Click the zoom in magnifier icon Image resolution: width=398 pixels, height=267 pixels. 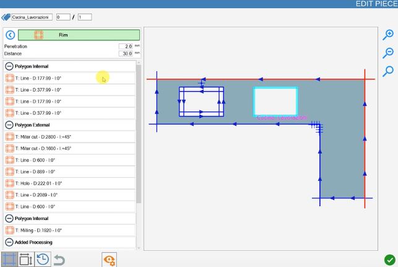tap(388, 35)
